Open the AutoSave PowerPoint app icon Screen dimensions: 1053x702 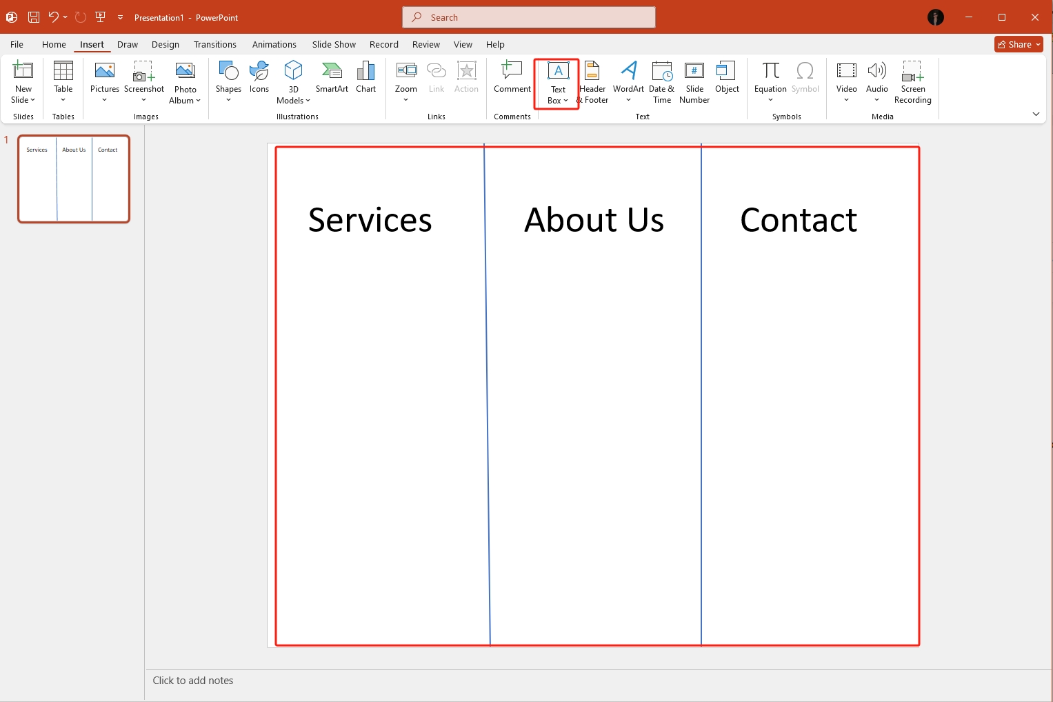coord(12,17)
